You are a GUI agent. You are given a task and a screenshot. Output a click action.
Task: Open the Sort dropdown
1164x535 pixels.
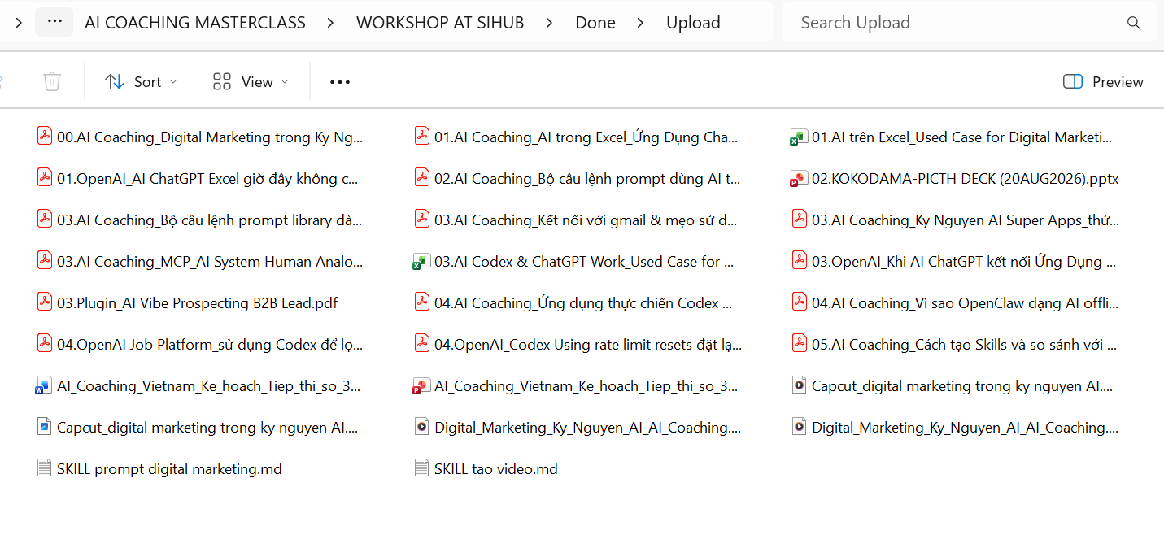141,81
